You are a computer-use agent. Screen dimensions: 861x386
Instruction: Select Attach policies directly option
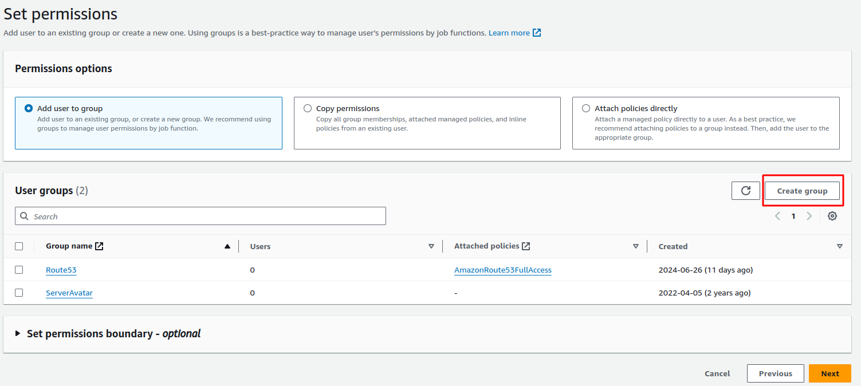586,108
